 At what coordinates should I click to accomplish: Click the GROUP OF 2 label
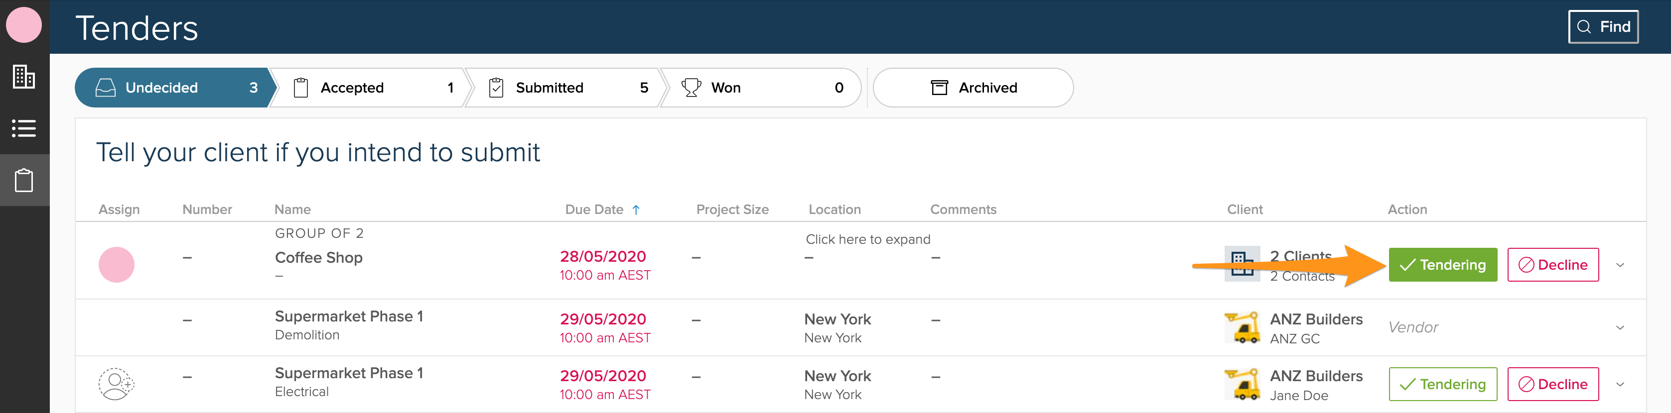click(x=319, y=233)
